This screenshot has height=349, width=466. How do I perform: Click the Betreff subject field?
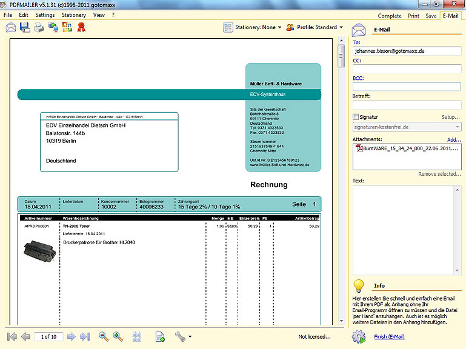tap(407, 105)
